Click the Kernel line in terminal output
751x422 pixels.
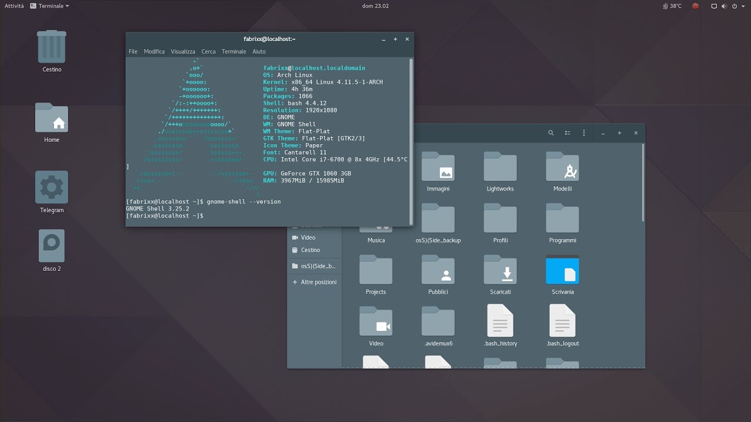pos(323,82)
